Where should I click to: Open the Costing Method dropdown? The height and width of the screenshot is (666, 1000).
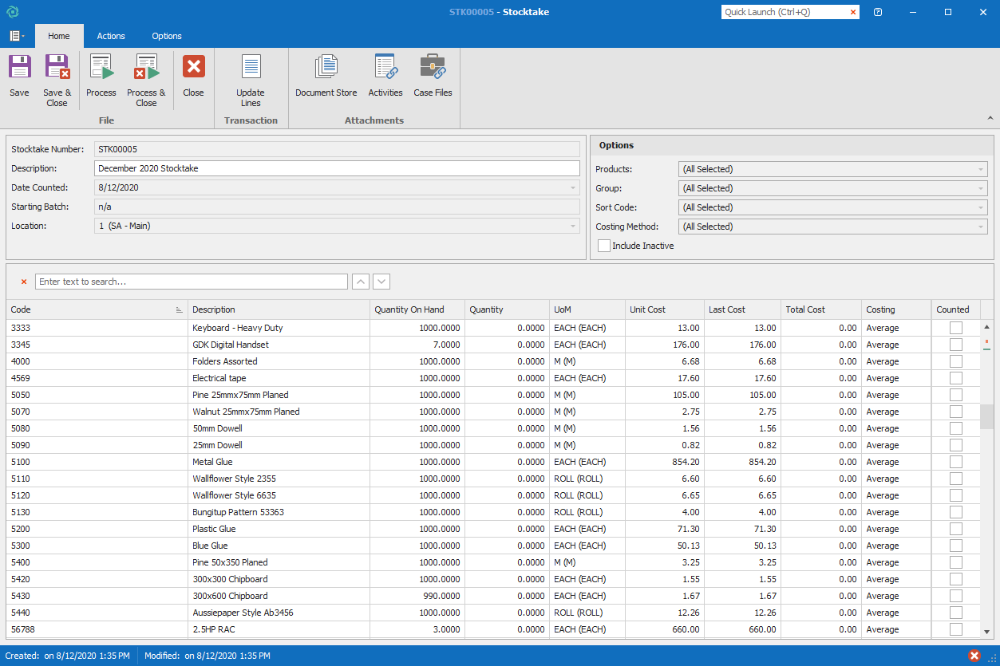point(980,227)
